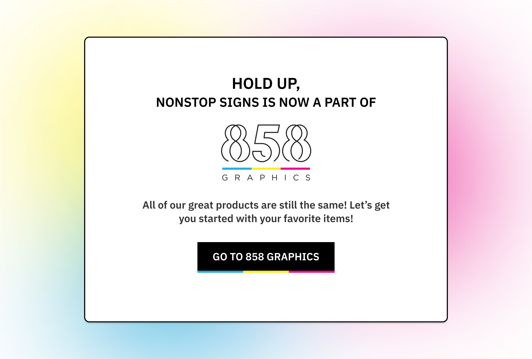Screen dimensions: 532x359
Task: Click the cyan bar segment under the logo
Action: tap(237, 169)
